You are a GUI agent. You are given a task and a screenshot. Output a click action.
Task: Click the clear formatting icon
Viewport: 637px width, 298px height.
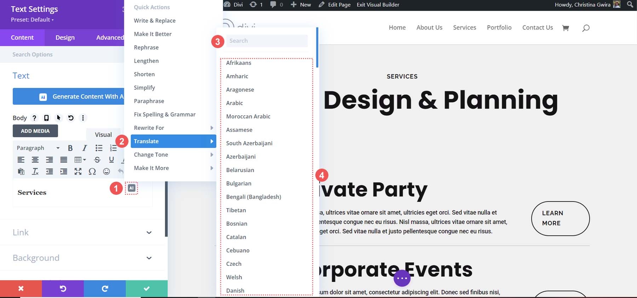(35, 171)
